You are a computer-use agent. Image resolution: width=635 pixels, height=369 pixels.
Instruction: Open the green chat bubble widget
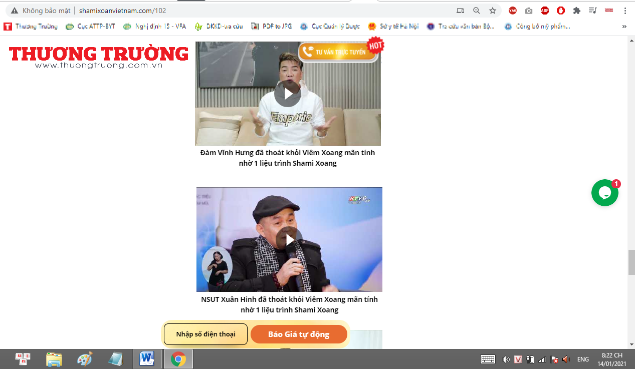coord(604,193)
